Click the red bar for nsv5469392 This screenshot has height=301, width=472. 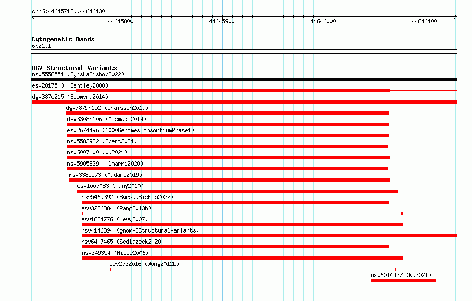(235, 202)
